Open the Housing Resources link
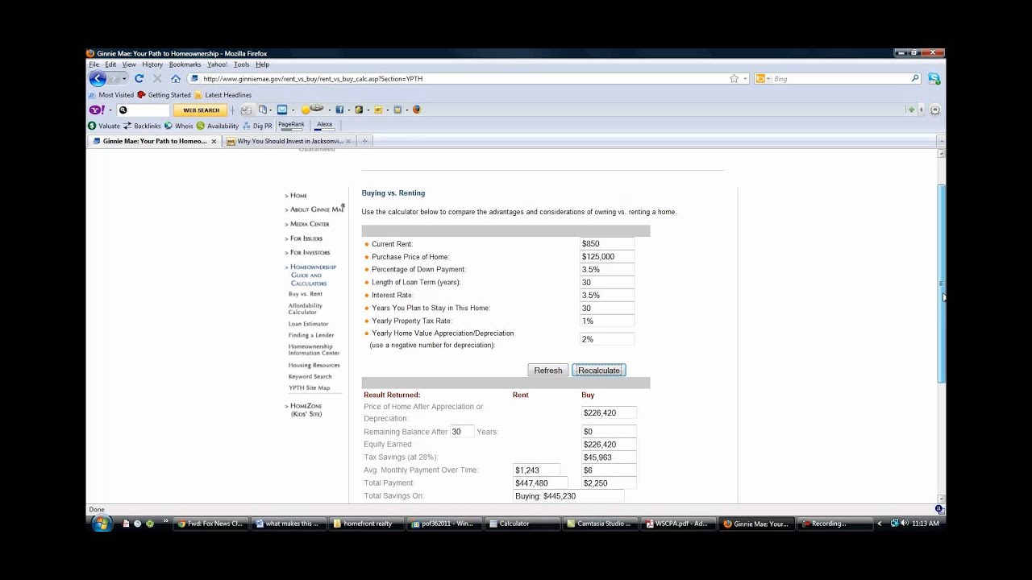 click(314, 365)
